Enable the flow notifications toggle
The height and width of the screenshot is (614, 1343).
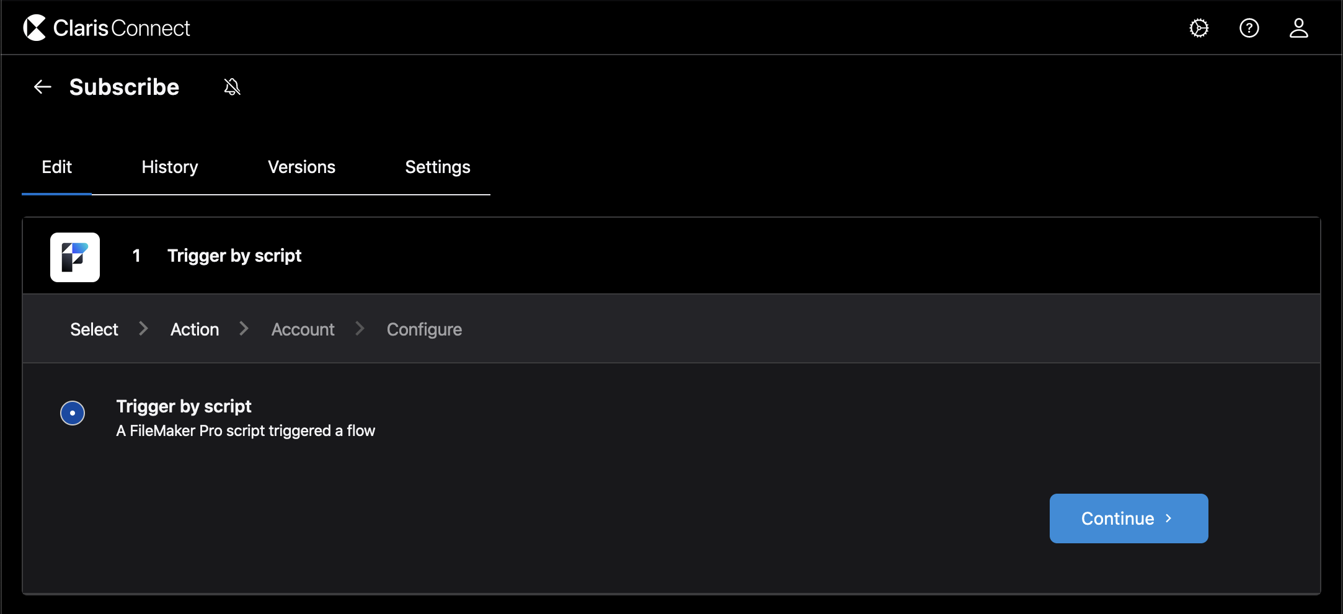(x=232, y=87)
